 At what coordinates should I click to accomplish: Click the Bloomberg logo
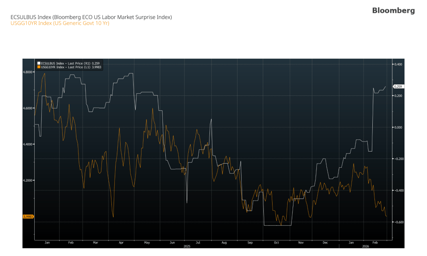click(x=393, y=10)
